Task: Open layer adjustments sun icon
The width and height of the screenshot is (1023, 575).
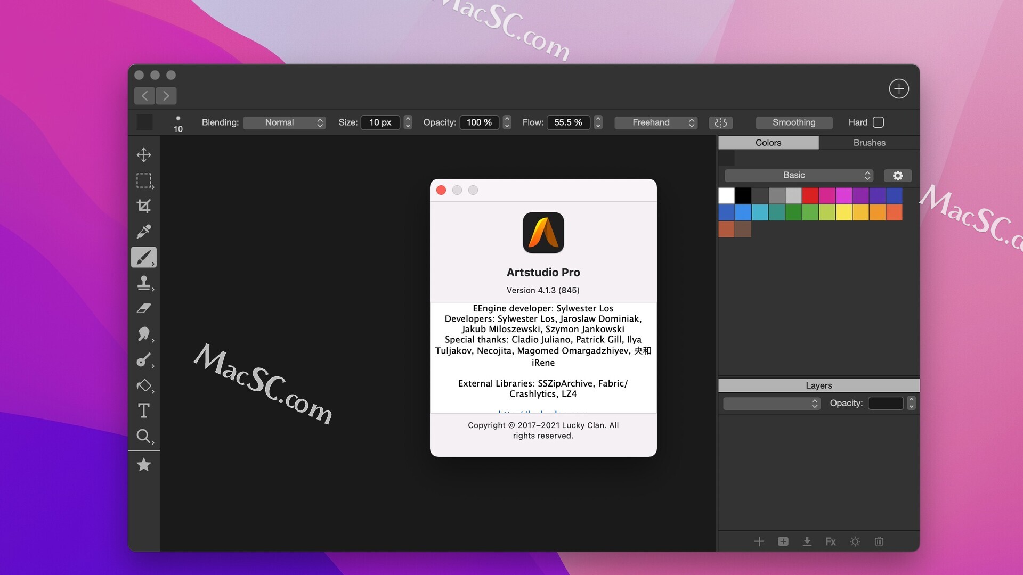Action: [x=855, y=541]
